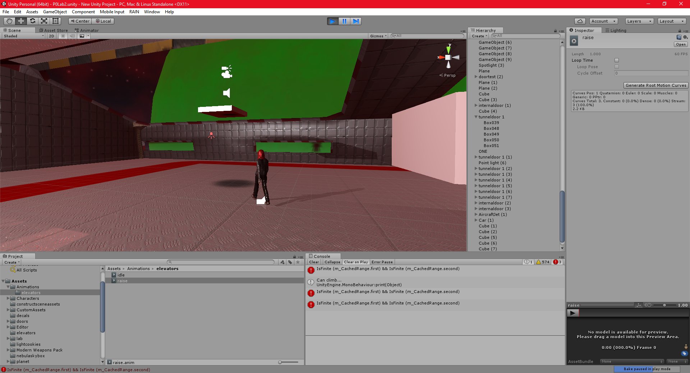690x373 pixels.
Task: Expand the Characters folder
Action: point(8,298)
